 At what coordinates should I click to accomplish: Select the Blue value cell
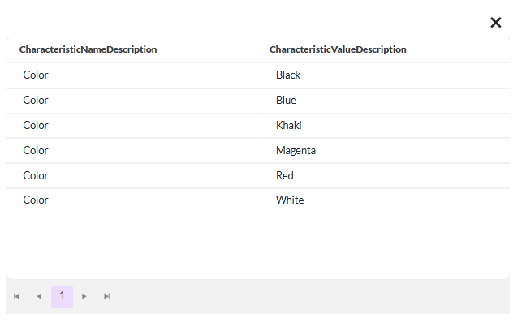click(286, 101)
